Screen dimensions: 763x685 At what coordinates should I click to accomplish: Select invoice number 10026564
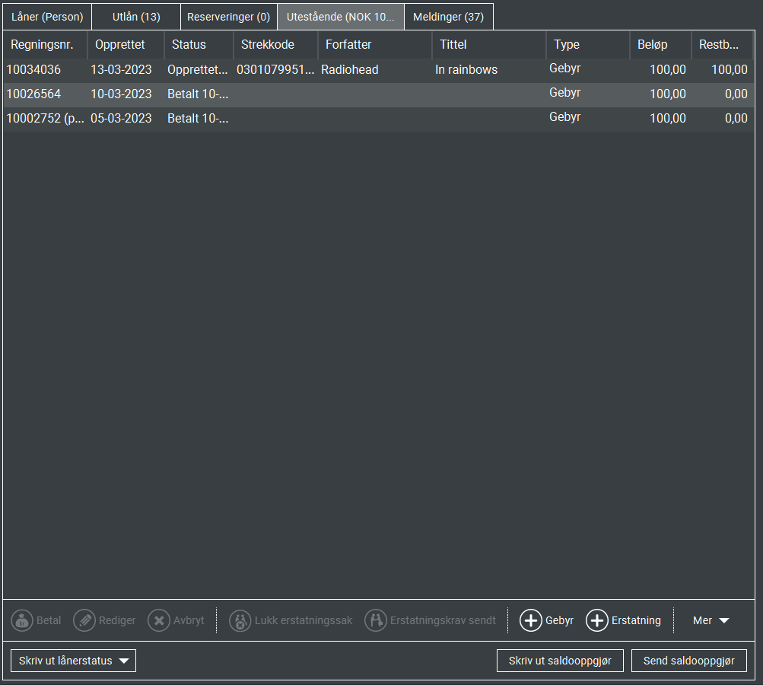pos(33,94)
